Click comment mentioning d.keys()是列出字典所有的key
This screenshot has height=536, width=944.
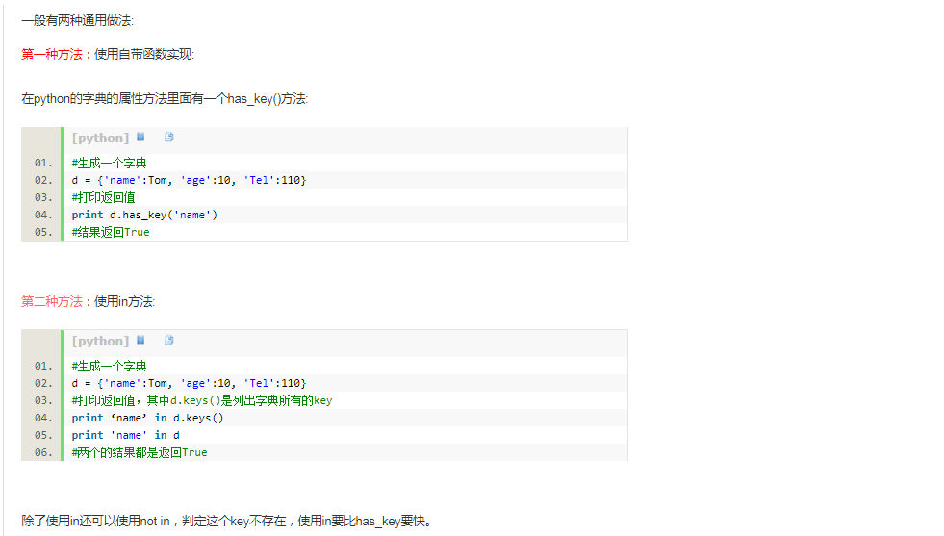tap(202, 401)
